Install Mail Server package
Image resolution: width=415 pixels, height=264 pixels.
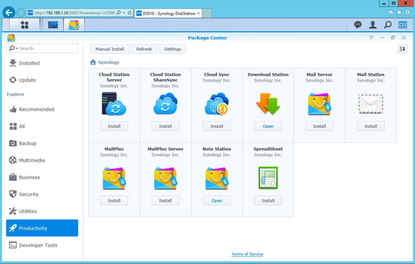pos(320,126)
